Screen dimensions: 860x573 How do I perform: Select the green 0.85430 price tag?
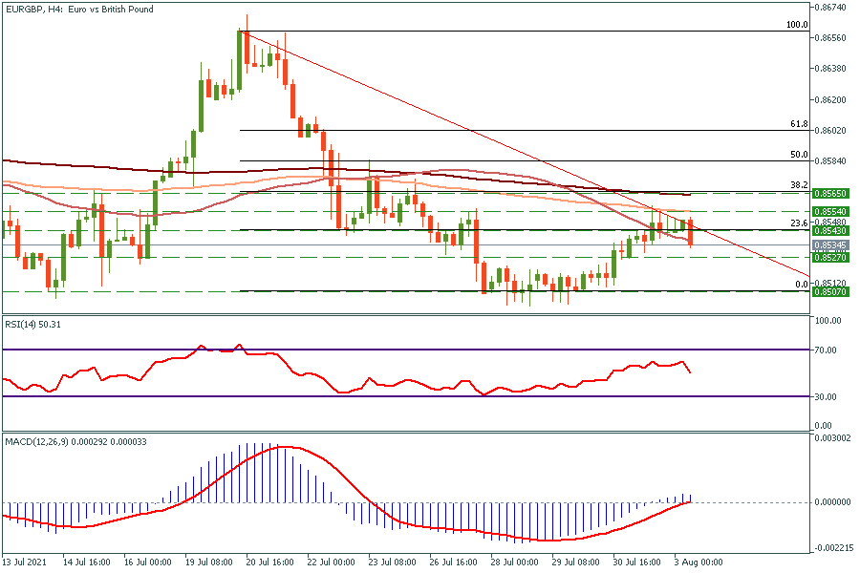tap(830, 230)
